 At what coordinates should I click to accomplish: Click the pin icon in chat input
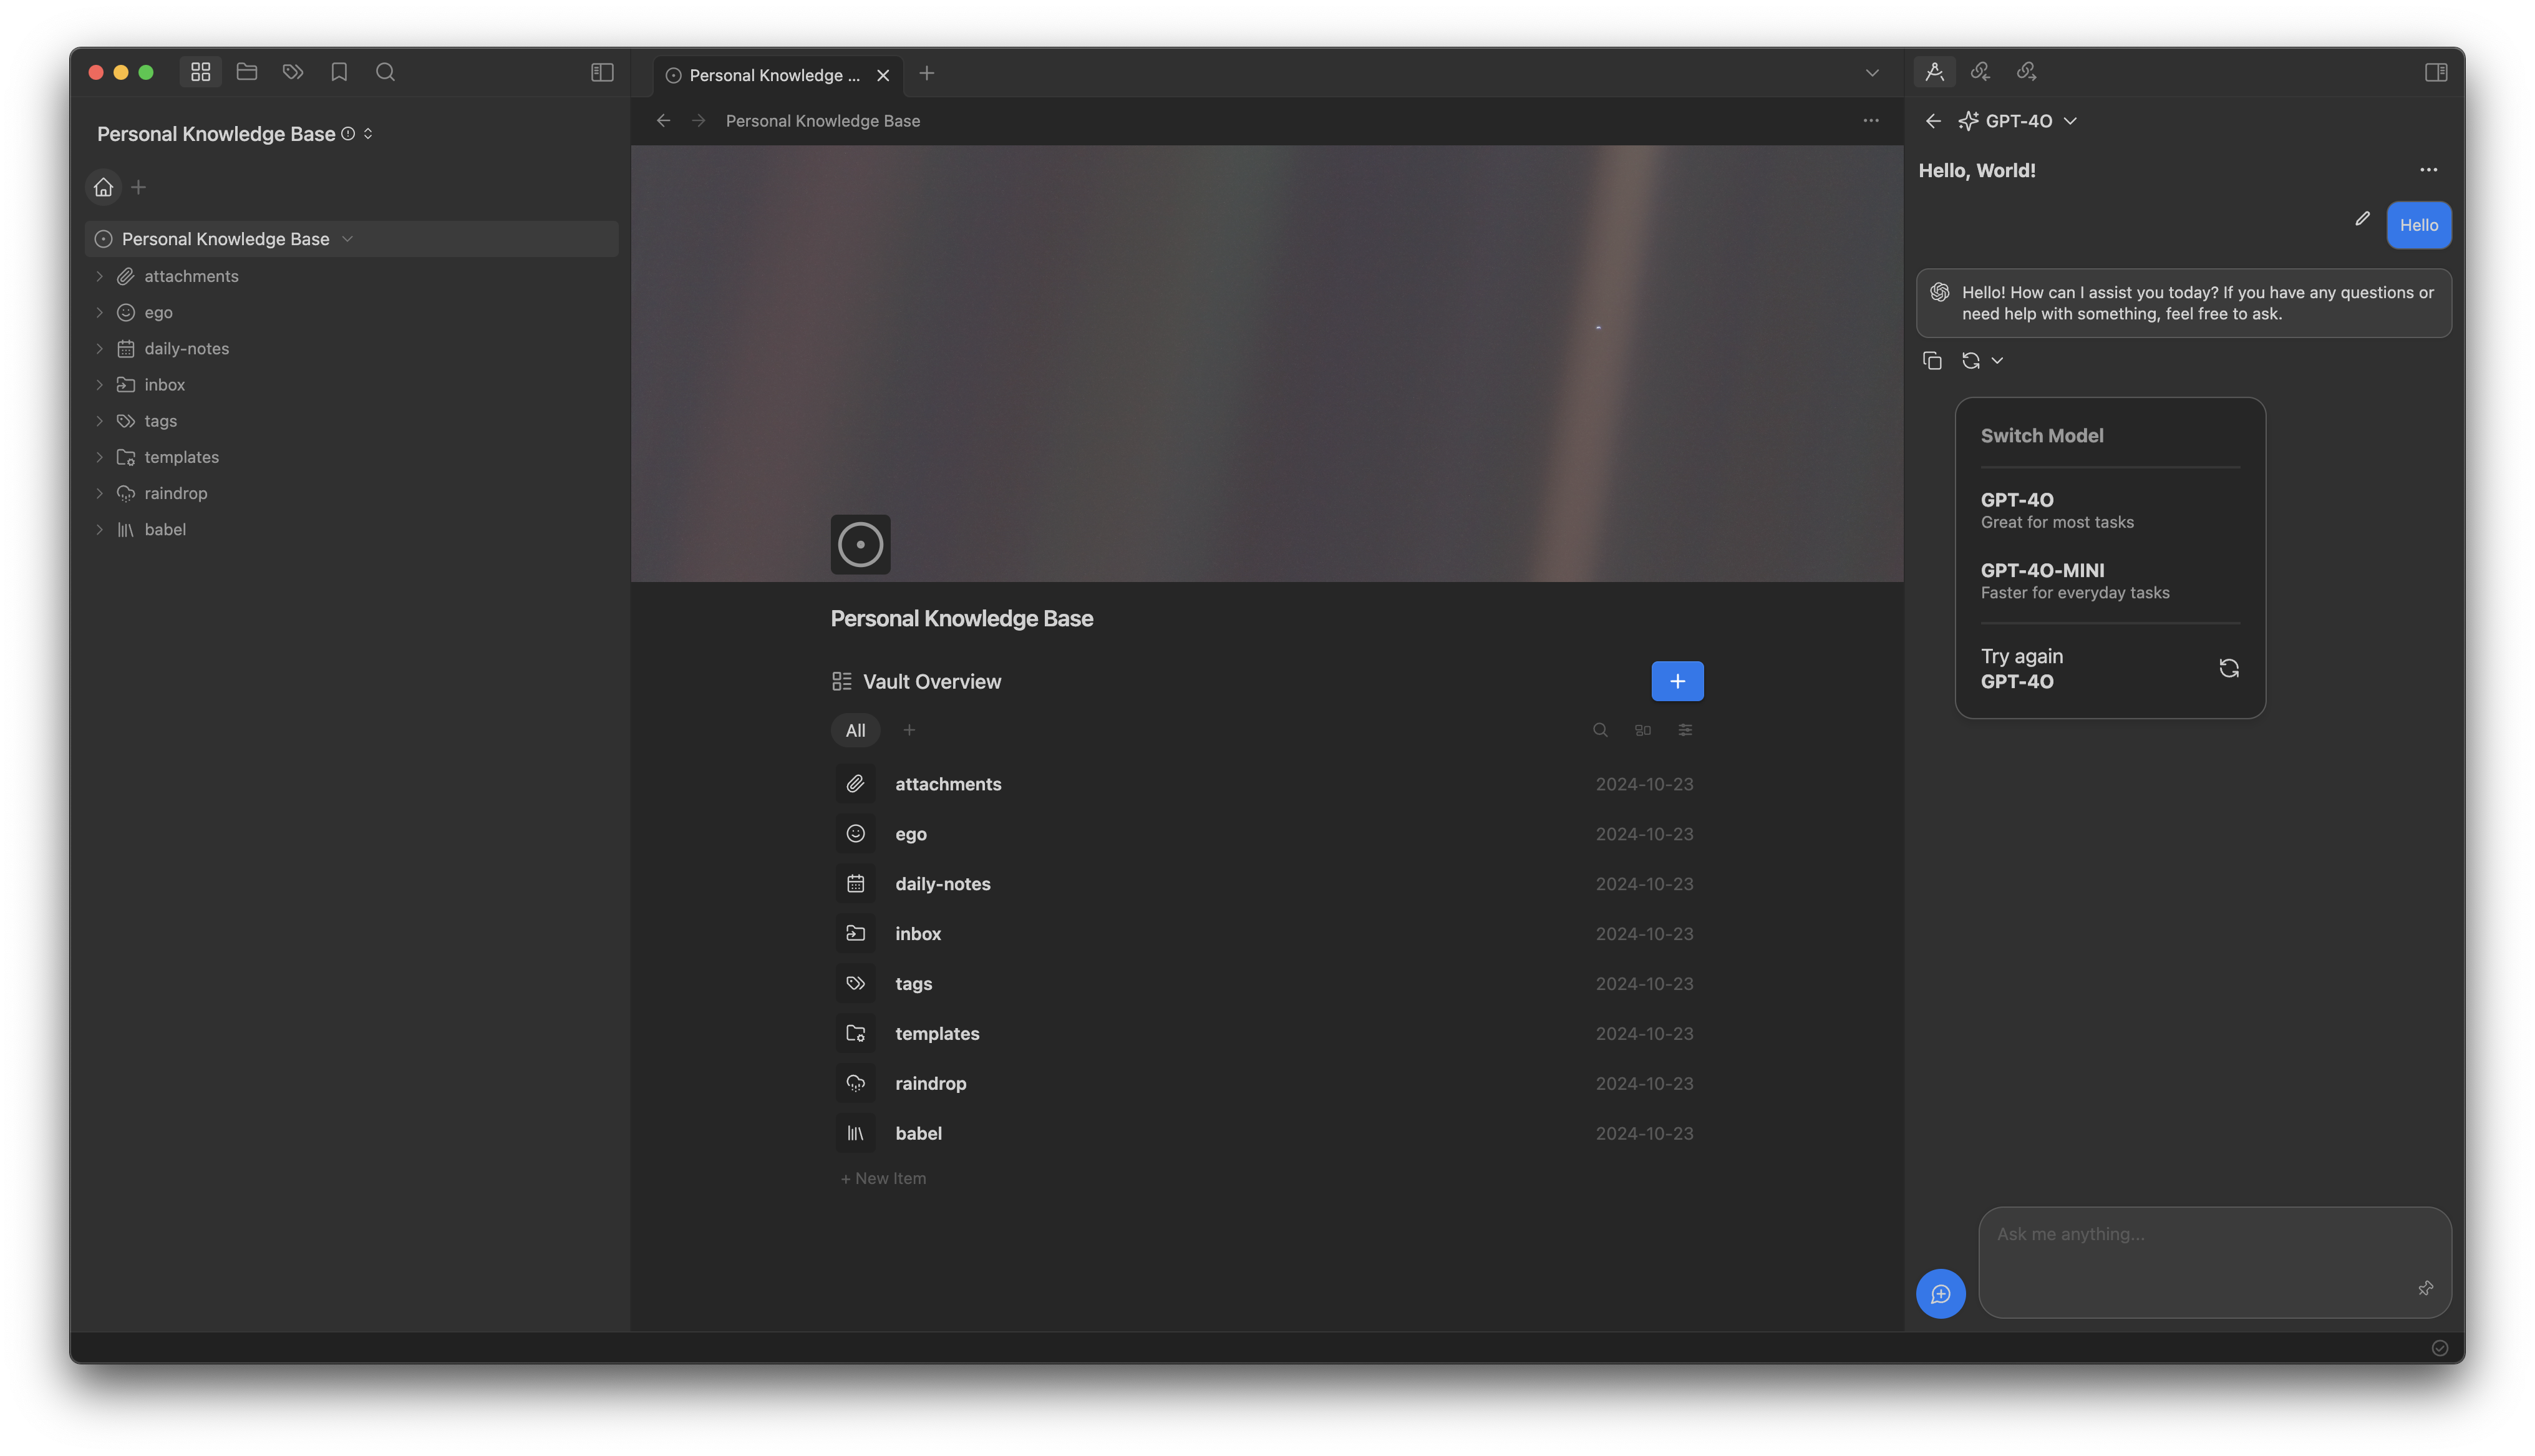click(x=2425, y=1288)
